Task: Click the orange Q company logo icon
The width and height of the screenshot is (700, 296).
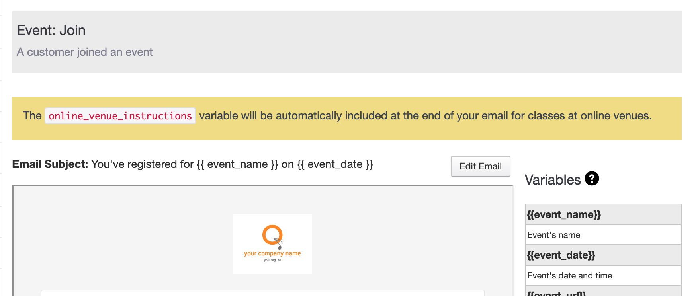Action: 272,236
